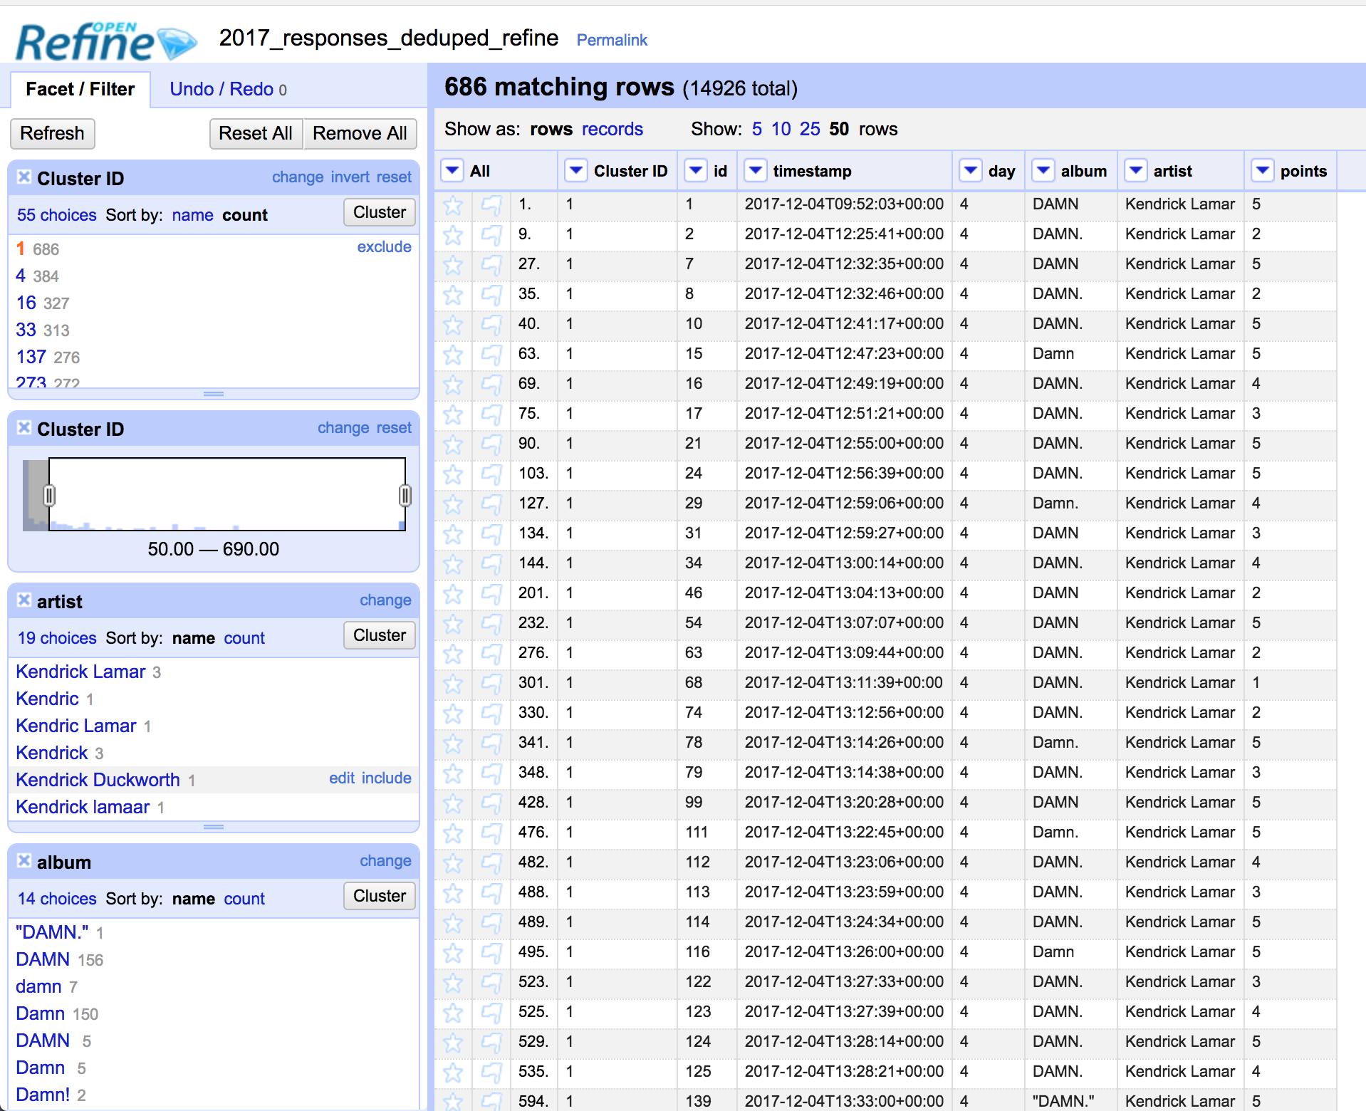Exclude cluster 1 choice
The width and height of the screenshot is (1366, 1111).
click(x=384, y=246)
